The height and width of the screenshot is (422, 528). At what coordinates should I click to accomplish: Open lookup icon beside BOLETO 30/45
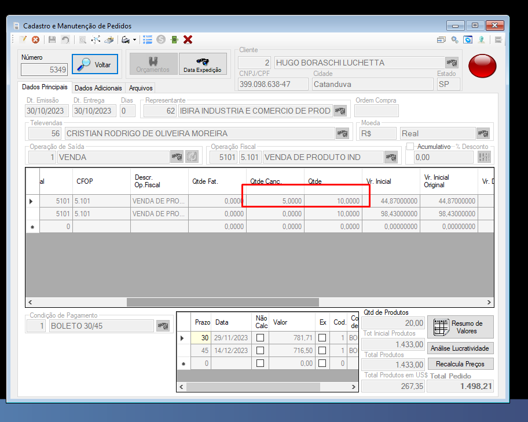(163, 326)
